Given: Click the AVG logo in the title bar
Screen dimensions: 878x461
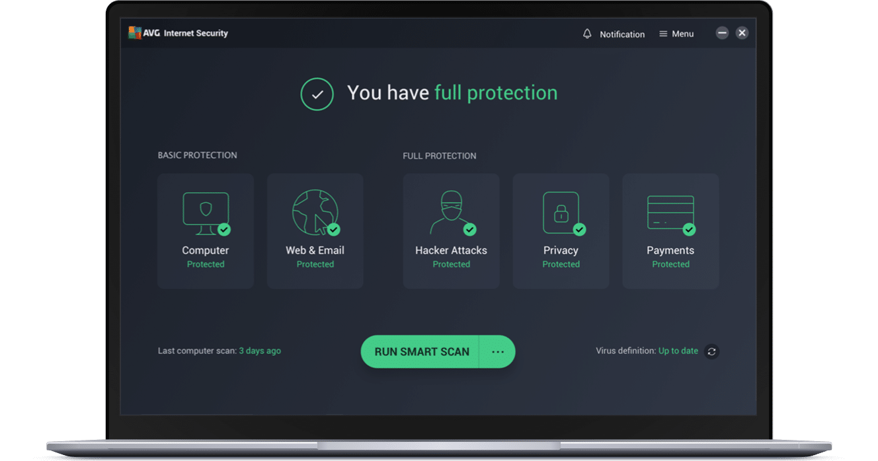Looking at the screenshot, I should click(x=136, y=33).
